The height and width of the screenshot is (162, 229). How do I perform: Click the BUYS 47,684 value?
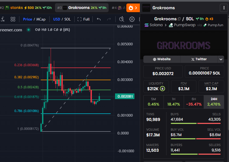pos(177,119)
